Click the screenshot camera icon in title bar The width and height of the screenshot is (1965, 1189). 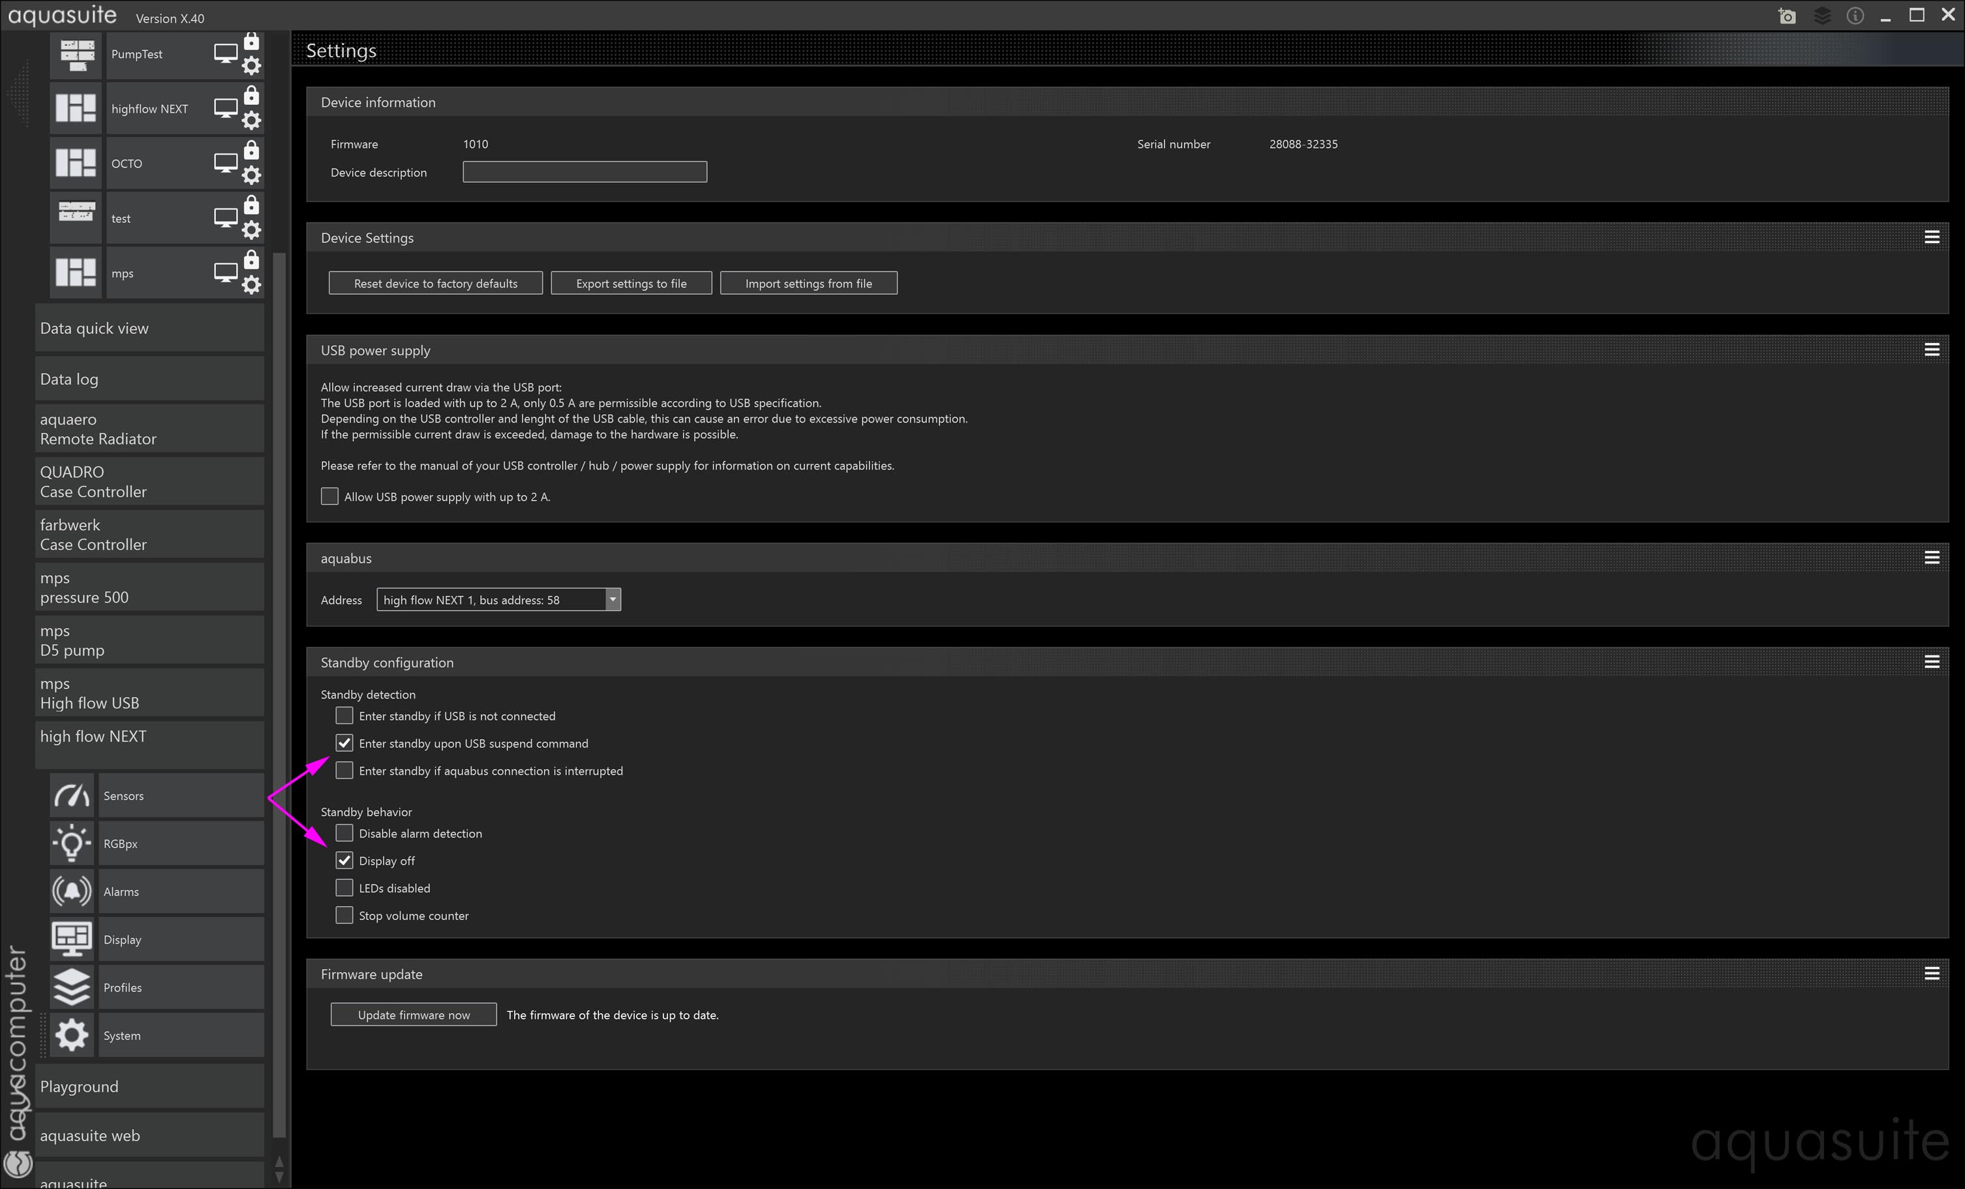[x=1786, y=17]
